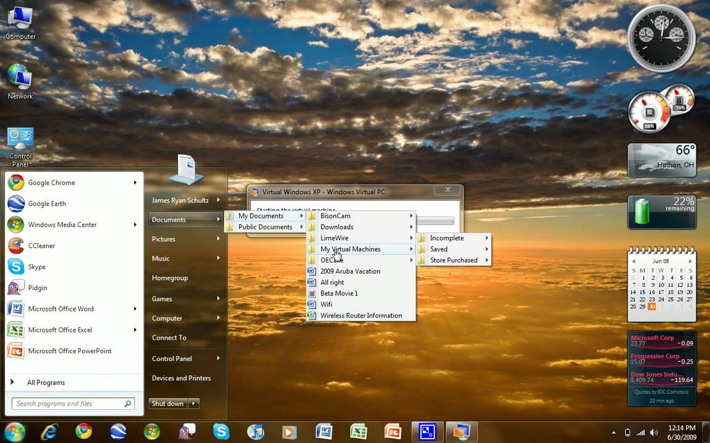The image size is (710, 443).
Task: Launch Pidgin from the Start menu
Action: [73, 288]
